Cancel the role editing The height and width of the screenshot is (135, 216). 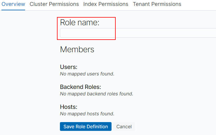coord(124,126)
